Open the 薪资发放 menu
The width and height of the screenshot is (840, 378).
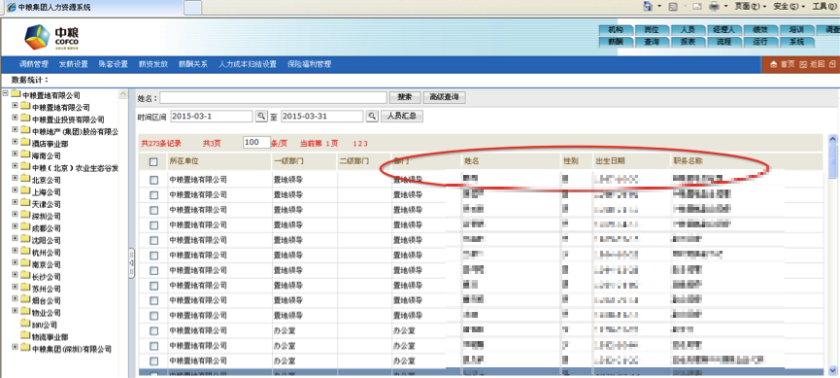(153, 64)
